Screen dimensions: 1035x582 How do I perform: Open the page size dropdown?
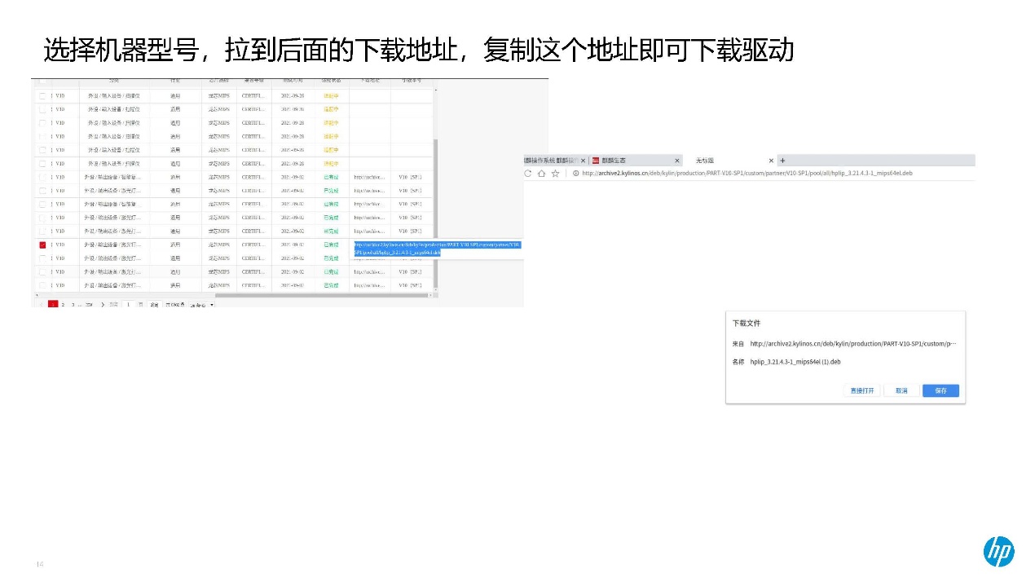201,305
